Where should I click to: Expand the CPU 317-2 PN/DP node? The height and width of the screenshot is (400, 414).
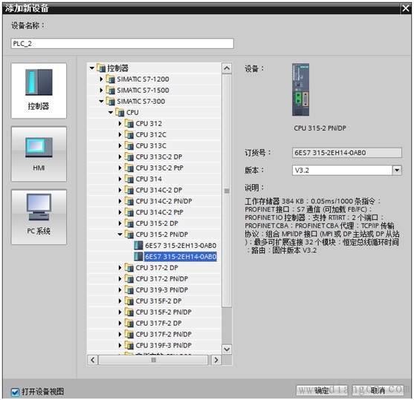click(x=120, y=279)
